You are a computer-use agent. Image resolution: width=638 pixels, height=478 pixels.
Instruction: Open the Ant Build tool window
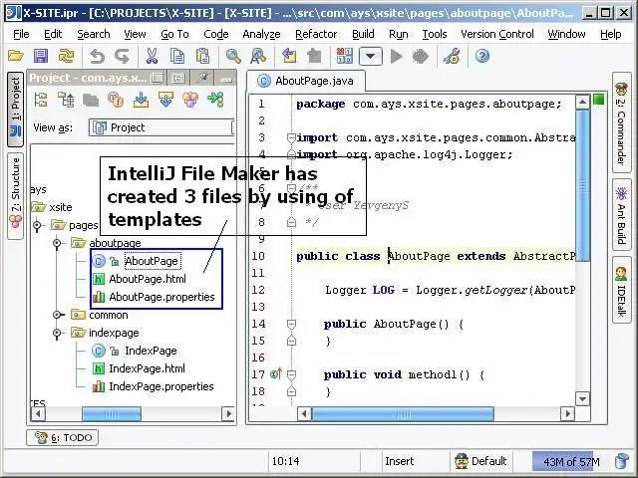point(621,214)
